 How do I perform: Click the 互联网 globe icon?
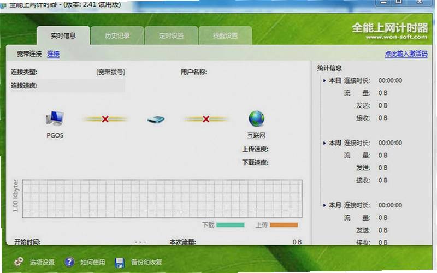point(256,118)
